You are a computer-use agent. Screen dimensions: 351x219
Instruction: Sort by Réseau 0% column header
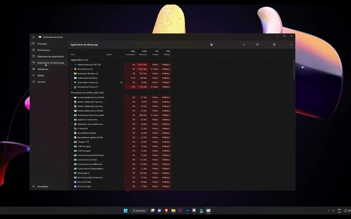coord(165,53)
